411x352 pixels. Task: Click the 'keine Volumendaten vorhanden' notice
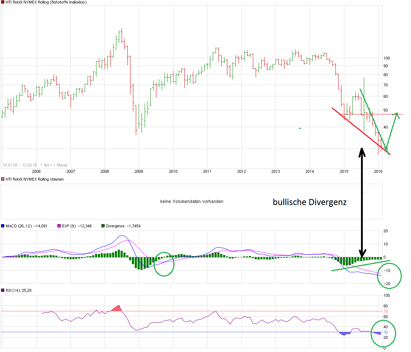coord(191,201)
